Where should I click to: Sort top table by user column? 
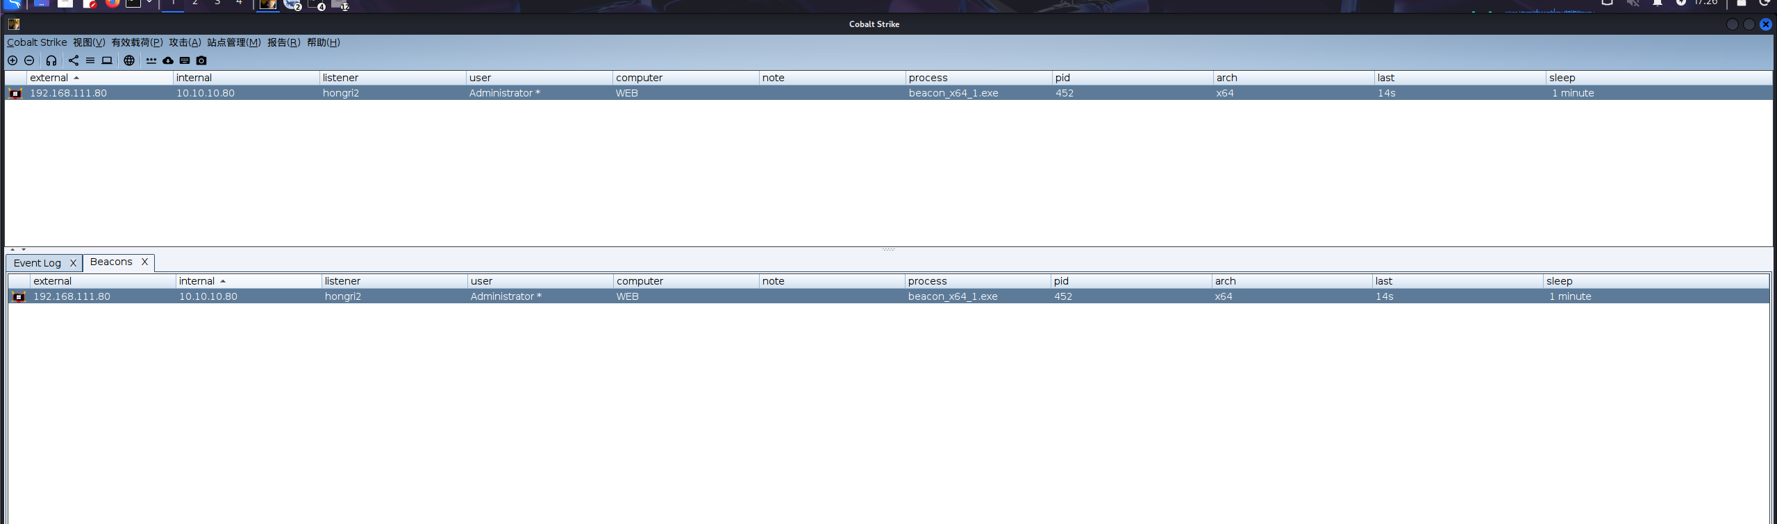[539, 78]
